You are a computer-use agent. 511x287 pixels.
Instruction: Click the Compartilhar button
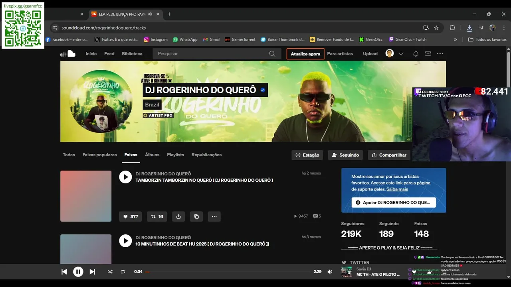point(389,155)
